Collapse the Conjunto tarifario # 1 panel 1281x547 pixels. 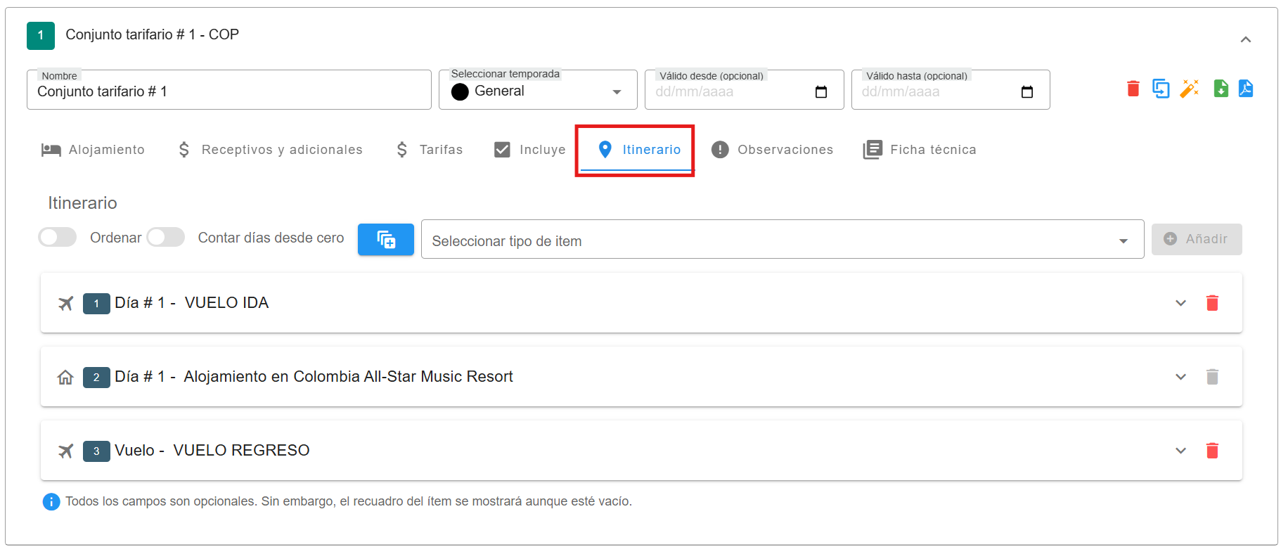[1245, 40]
